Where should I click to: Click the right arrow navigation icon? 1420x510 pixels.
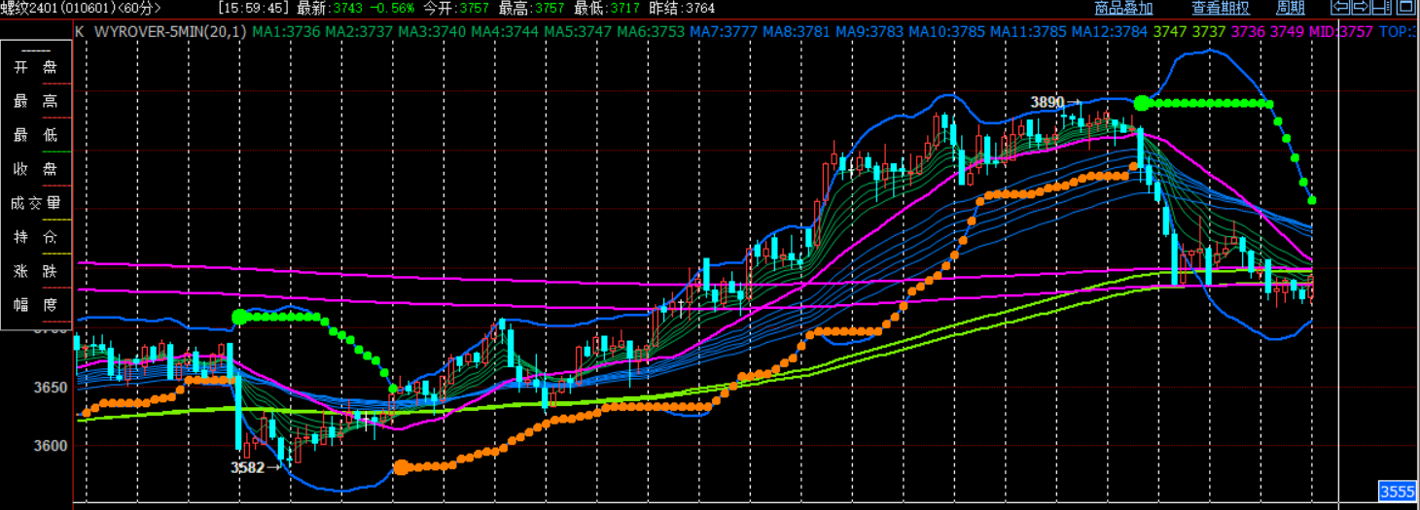[x=1361, y=8]
